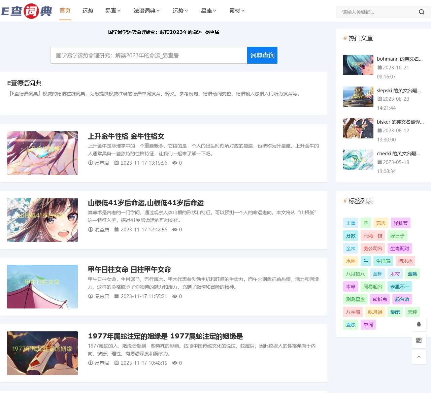The height and width of the screenshot is (393, 431).
Task: Click the QQ contact floating icon
Action: [419, 324]
